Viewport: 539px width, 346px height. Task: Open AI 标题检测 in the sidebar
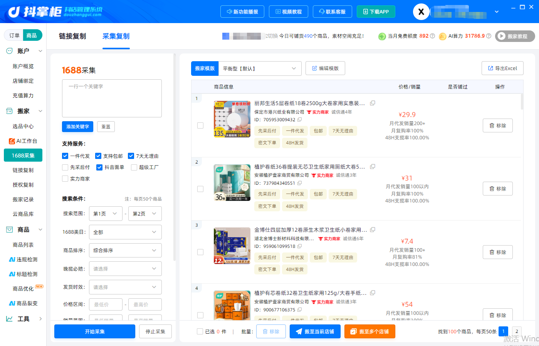(23, 274)
